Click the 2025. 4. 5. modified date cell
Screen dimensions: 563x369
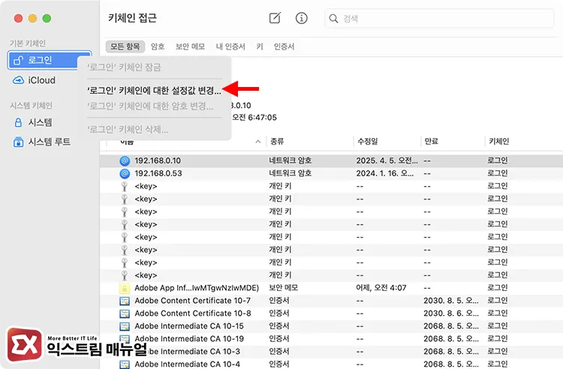387,160
